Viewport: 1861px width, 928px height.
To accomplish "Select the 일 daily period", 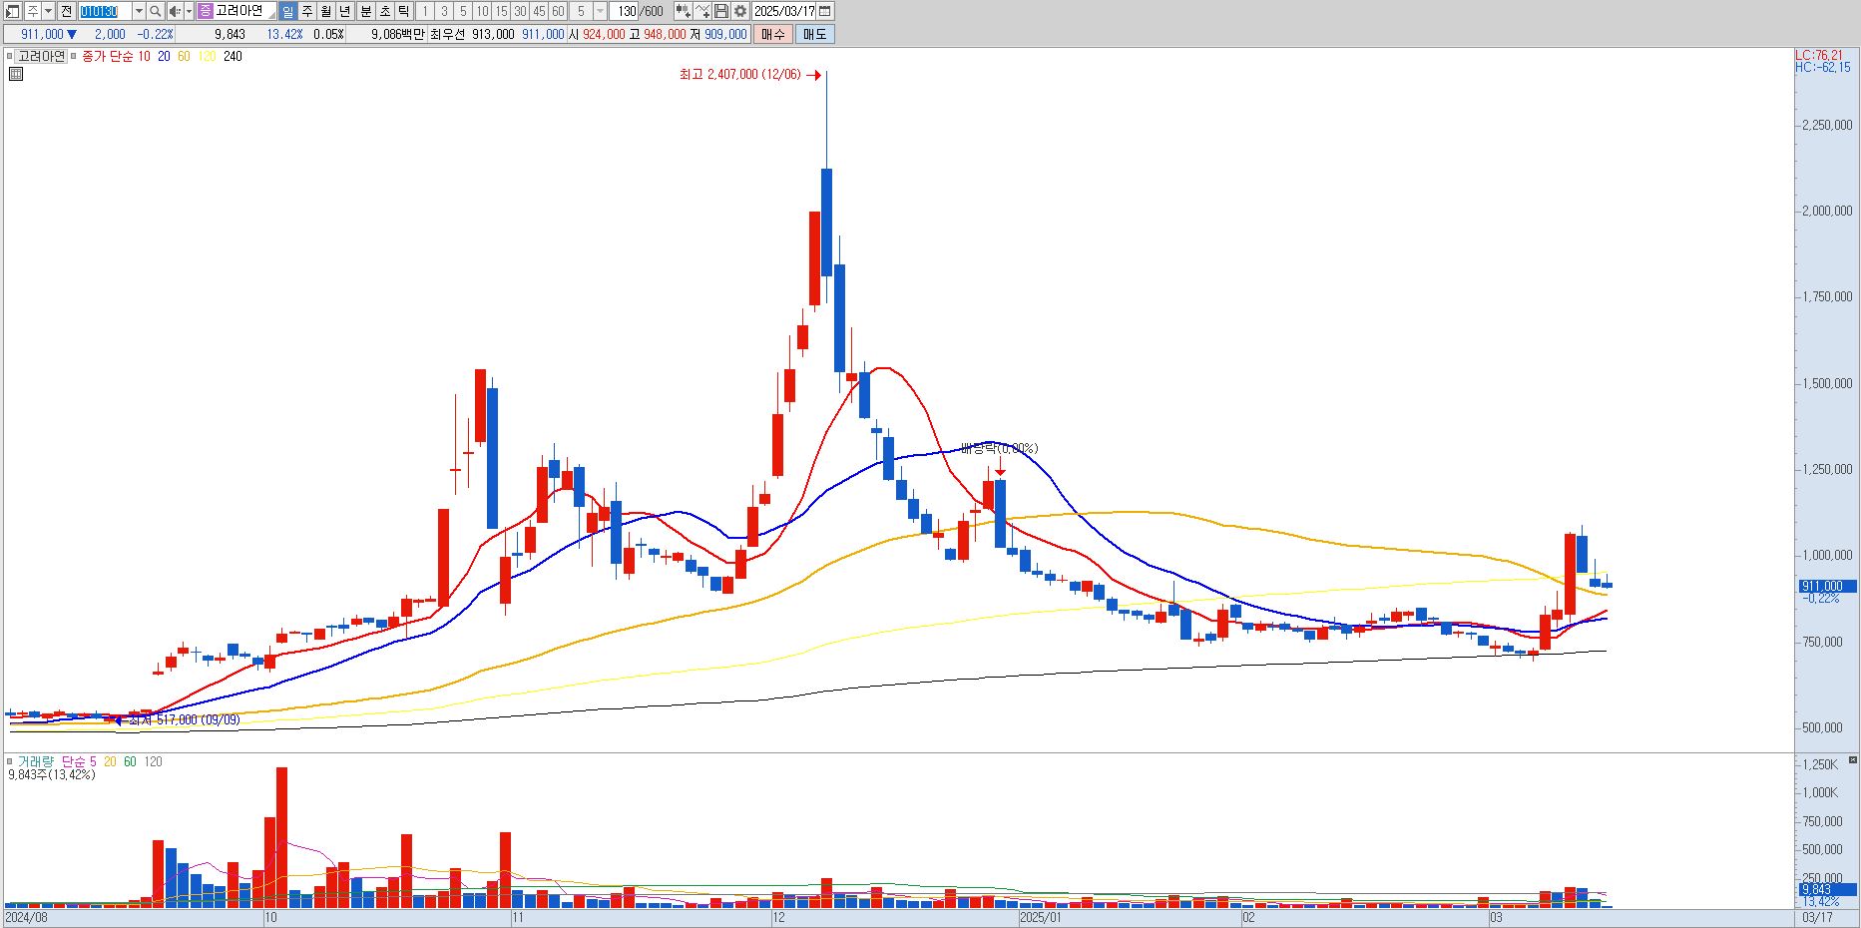I will pos(288,11).
